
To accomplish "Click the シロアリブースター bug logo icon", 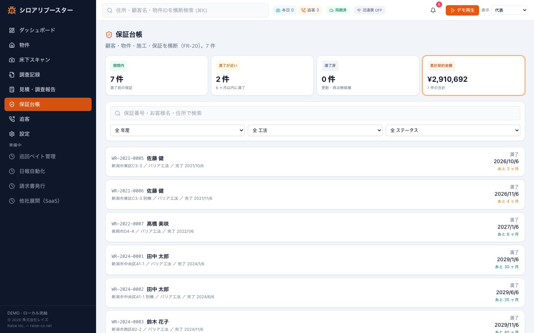I will point(12,10).
